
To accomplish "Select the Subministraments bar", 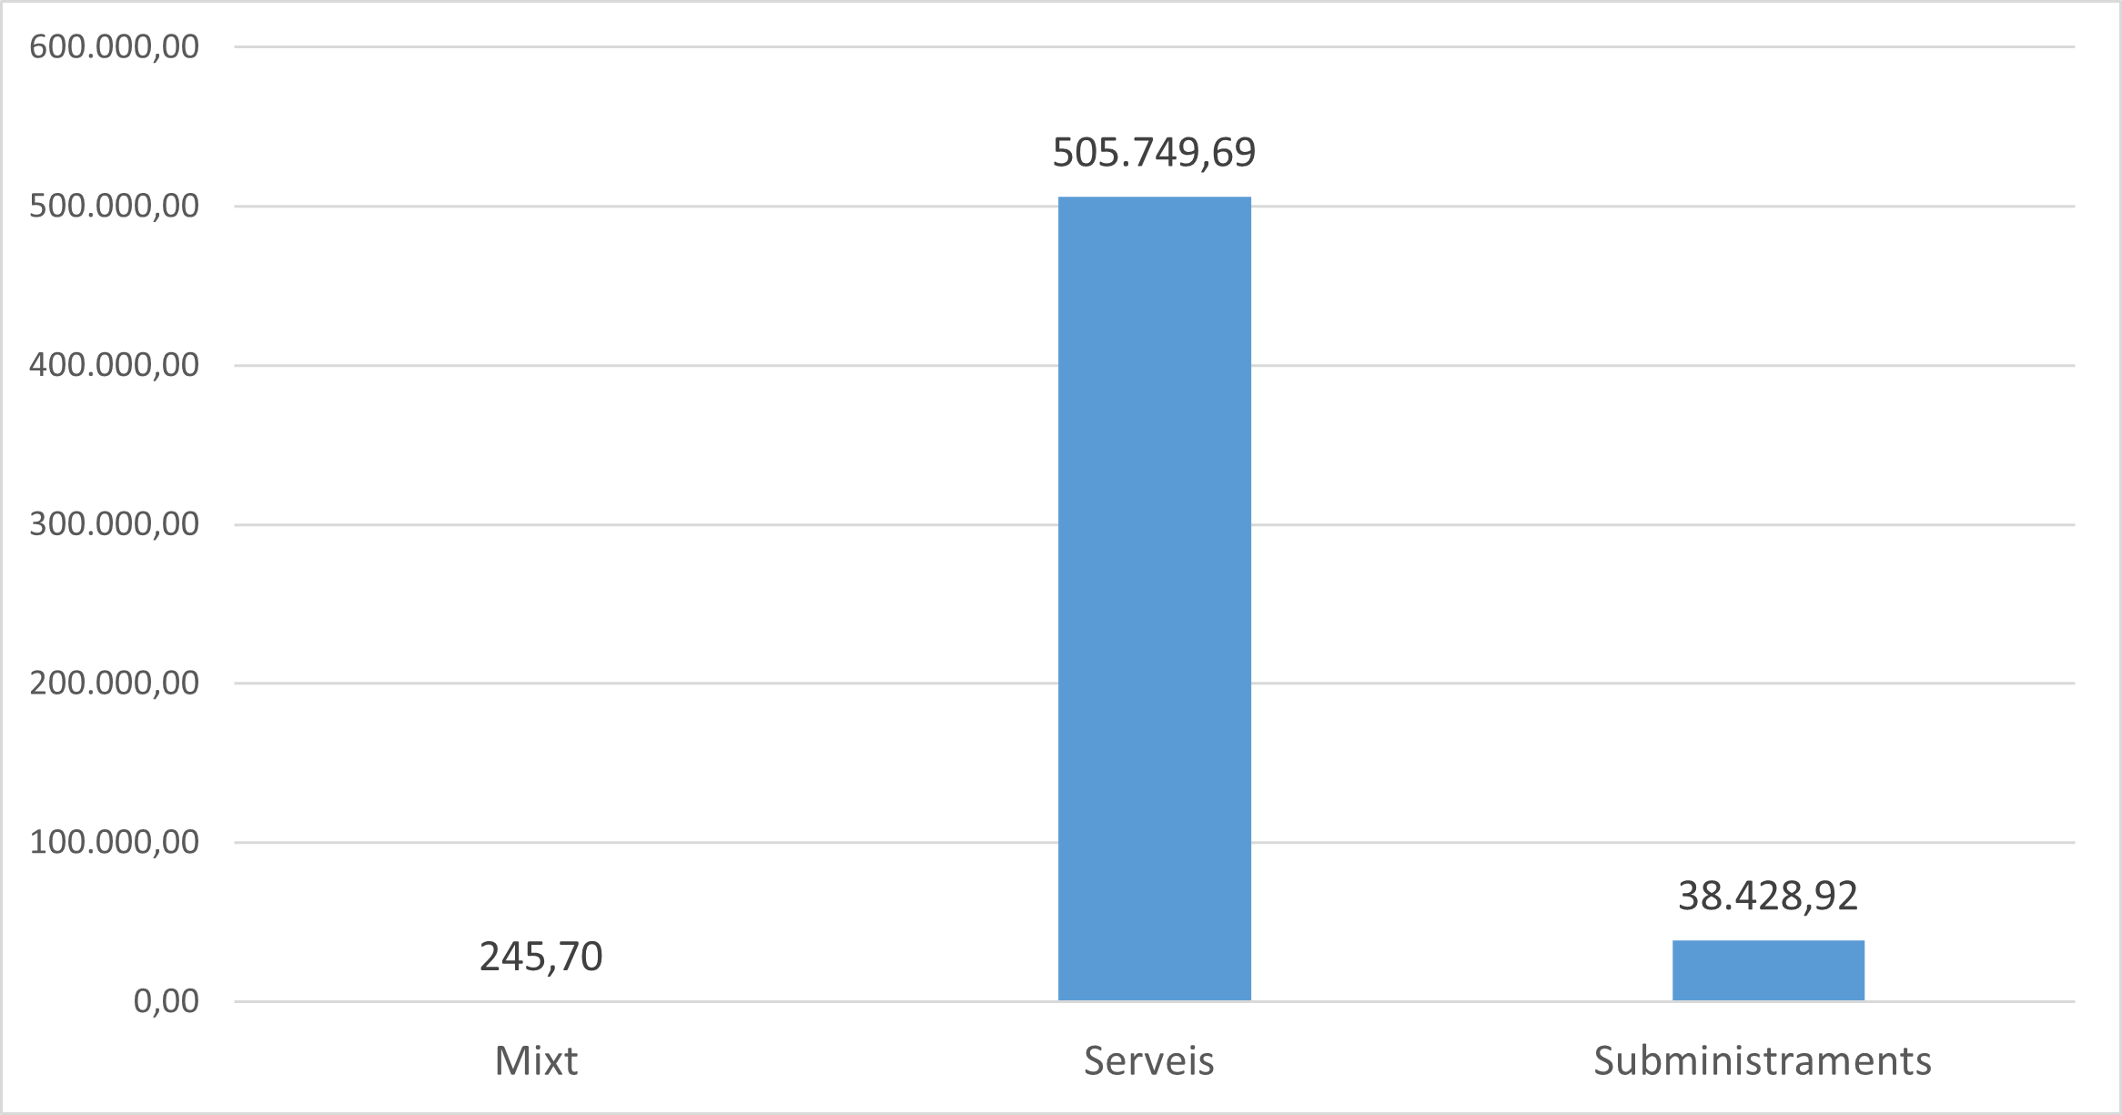I will point(1768,970).
